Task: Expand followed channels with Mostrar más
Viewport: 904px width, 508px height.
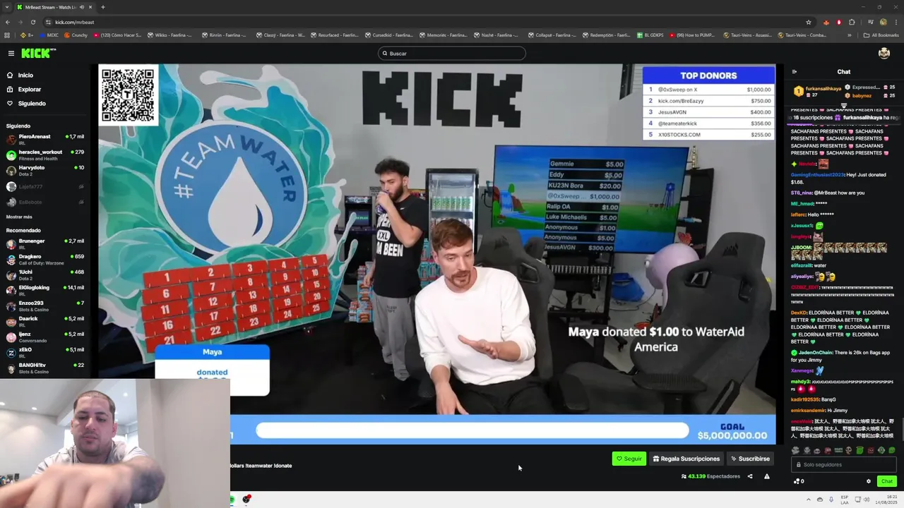Action: (x=19, y=217)
